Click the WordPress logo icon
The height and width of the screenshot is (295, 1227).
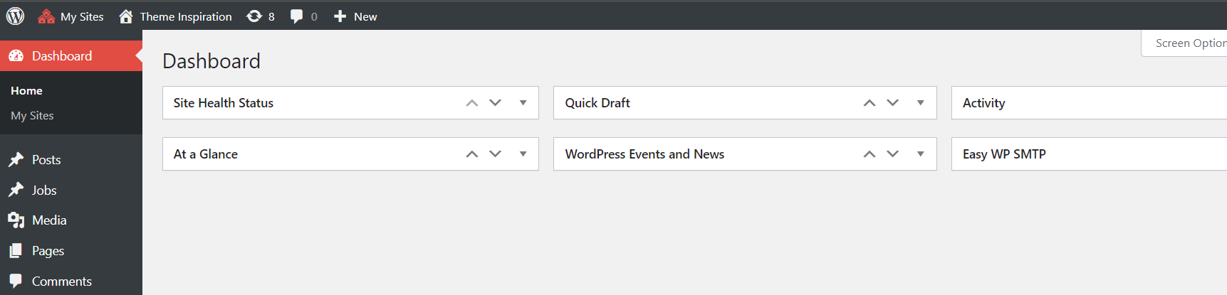point(15,16)
